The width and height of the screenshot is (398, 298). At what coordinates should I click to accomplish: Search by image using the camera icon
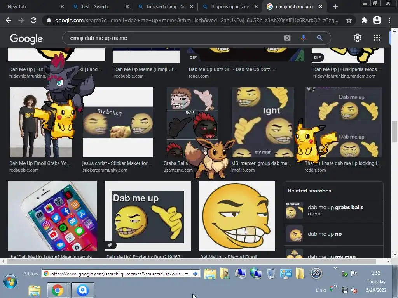[287, 38]
